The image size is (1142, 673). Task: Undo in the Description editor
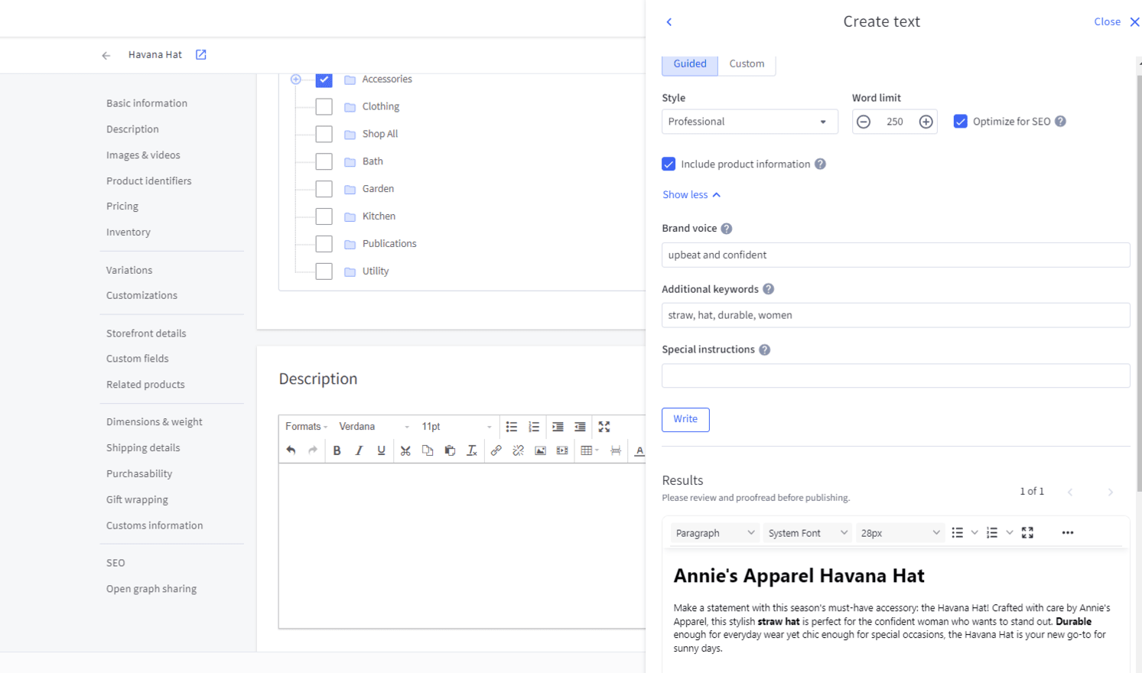tap(291, 450)
